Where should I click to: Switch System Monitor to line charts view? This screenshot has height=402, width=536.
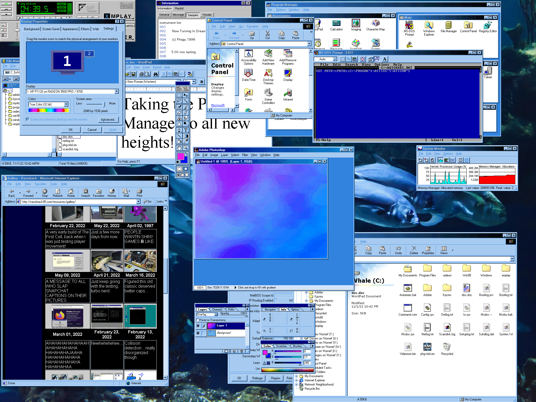[441, 160]
